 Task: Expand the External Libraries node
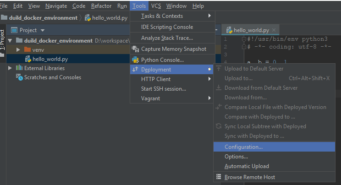coord(10,68)
